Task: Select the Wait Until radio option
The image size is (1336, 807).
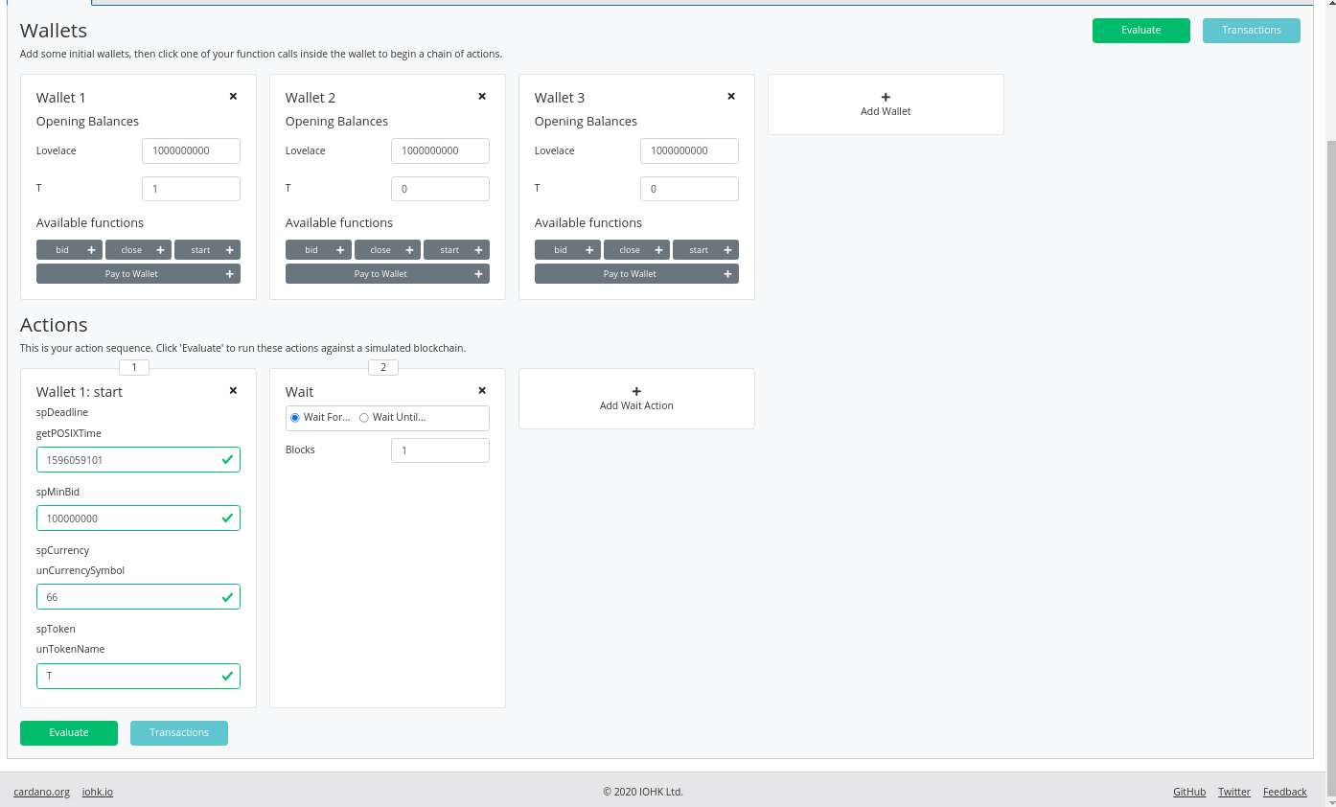Action: [x=364, y=418]
